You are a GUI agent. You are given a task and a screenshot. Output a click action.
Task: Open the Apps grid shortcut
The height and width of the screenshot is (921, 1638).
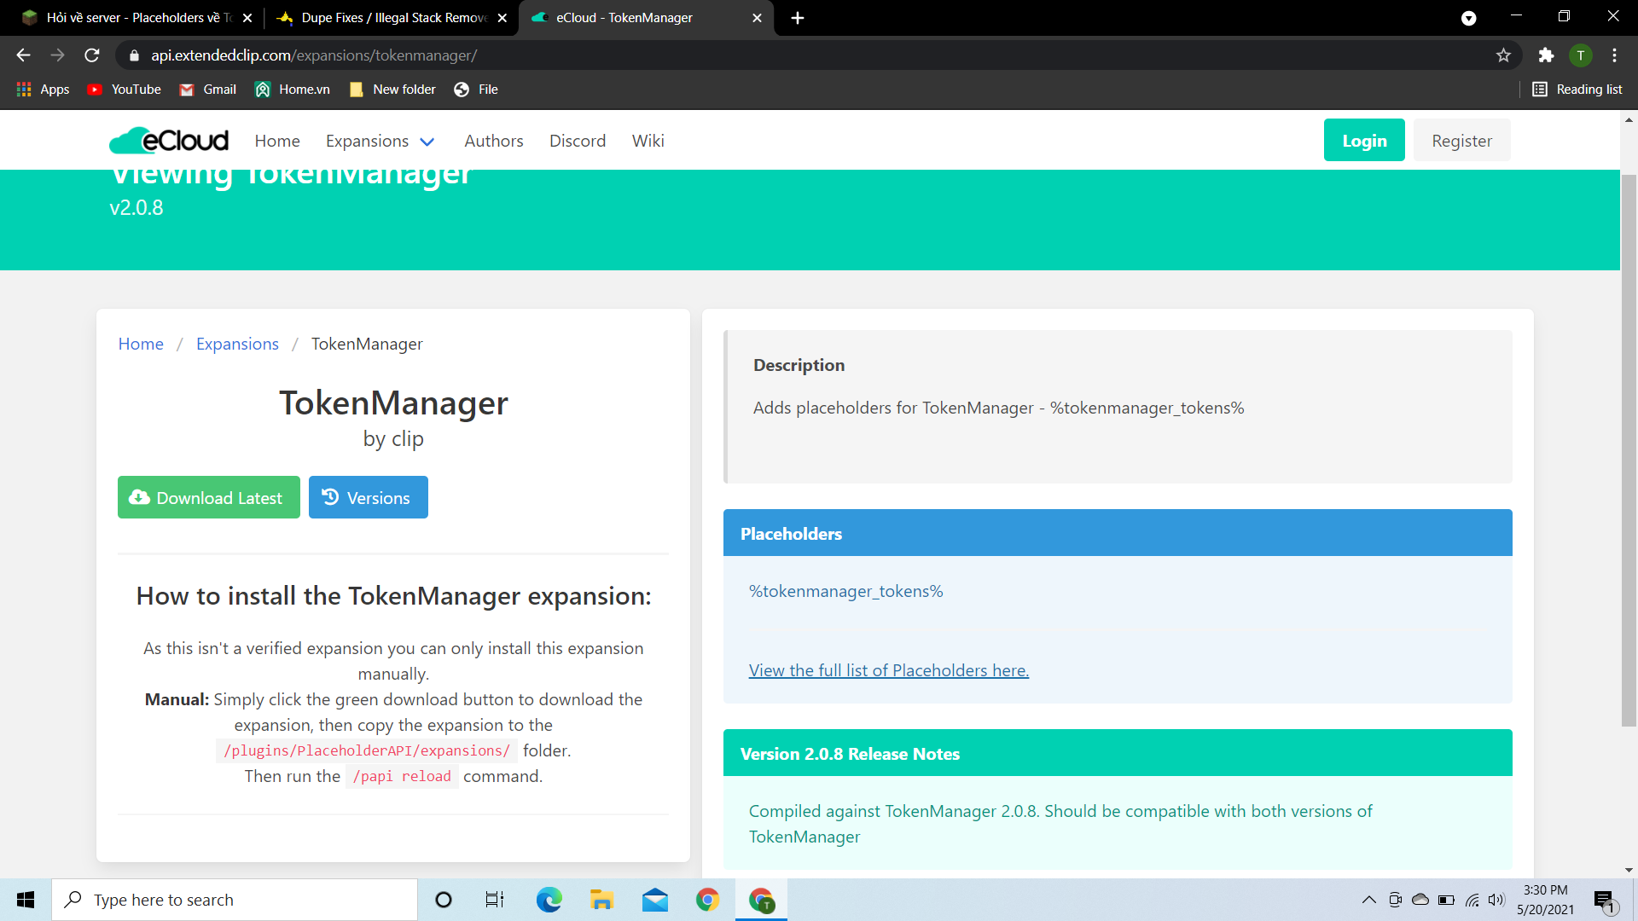43,90
